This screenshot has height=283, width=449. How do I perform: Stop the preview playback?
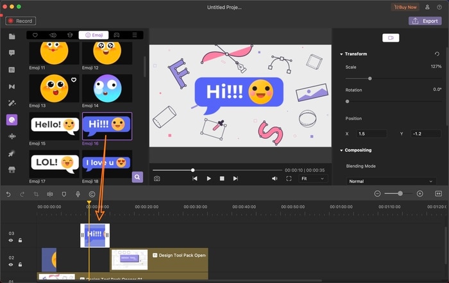tap(222, 179)
